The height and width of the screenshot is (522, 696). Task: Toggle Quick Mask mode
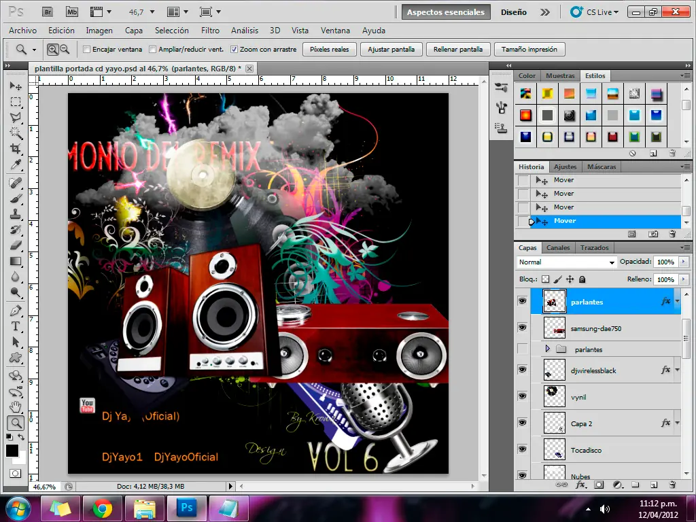(x=16, y=473)
